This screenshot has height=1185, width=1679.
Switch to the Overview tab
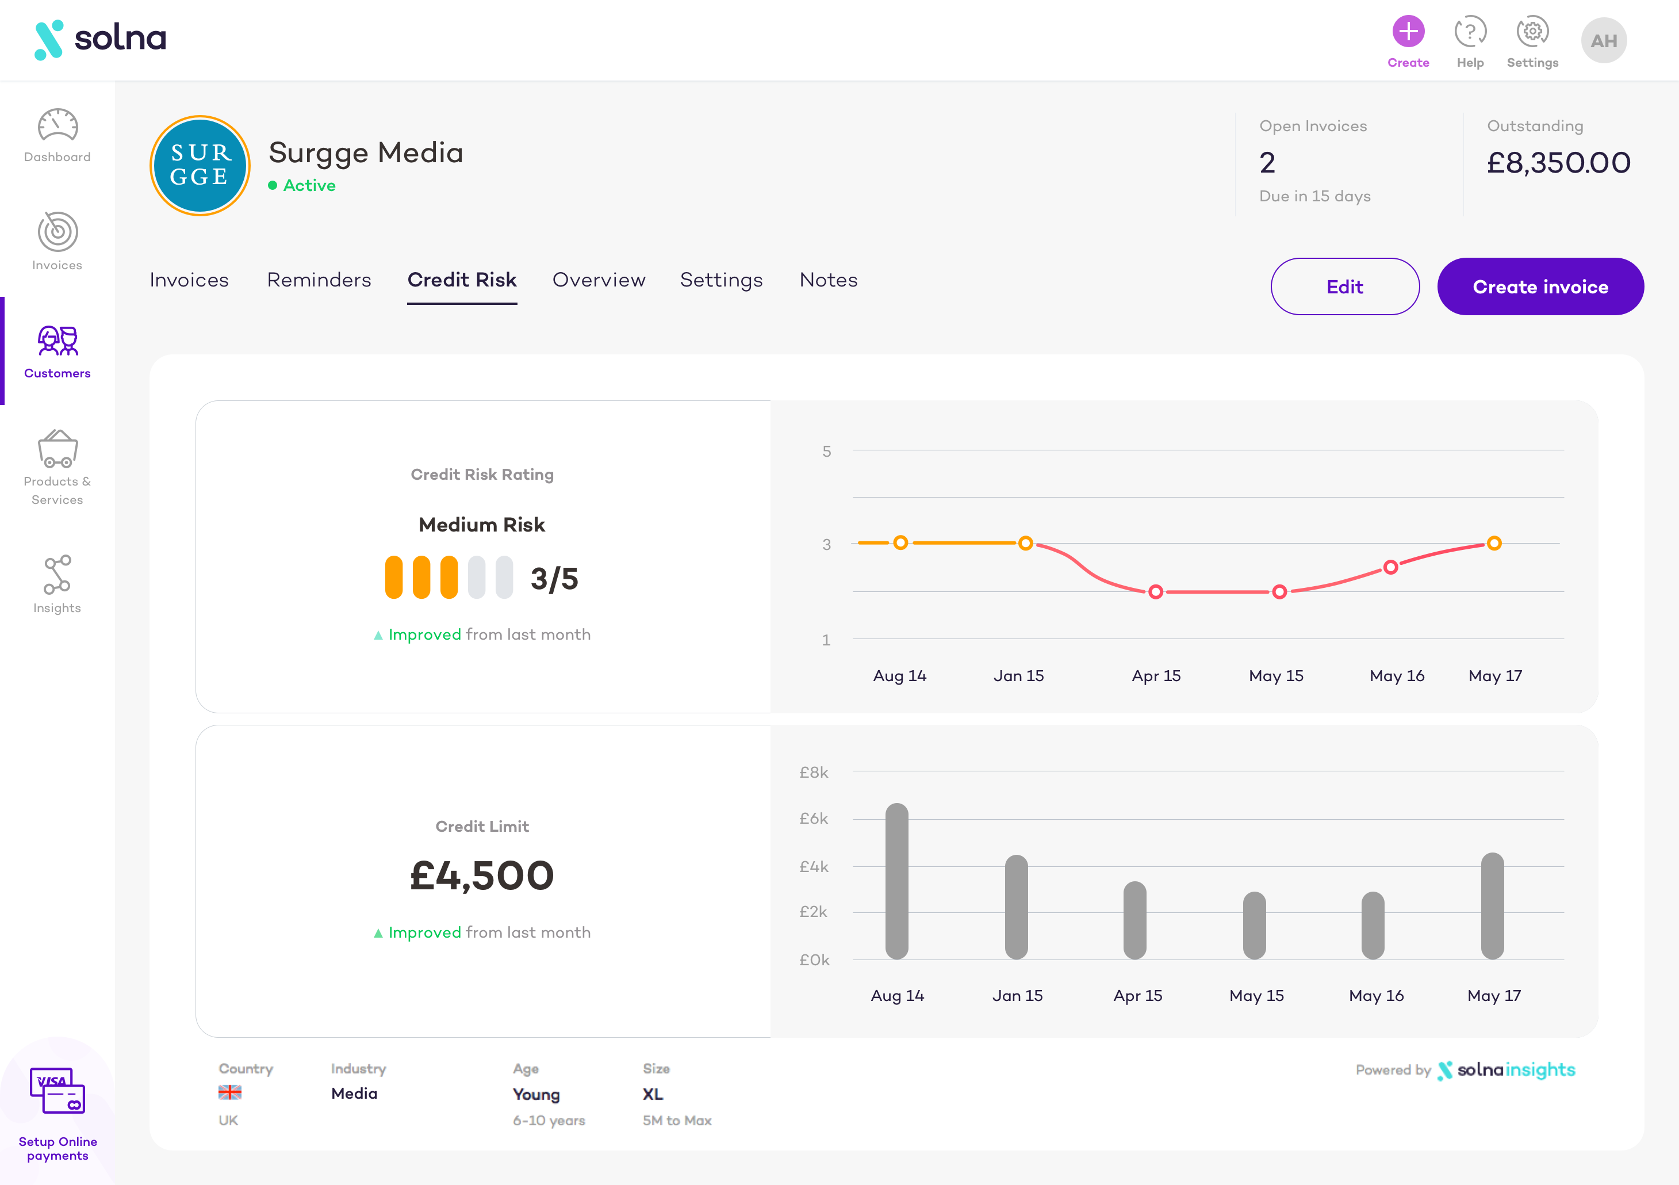click(x=599, y=280)
